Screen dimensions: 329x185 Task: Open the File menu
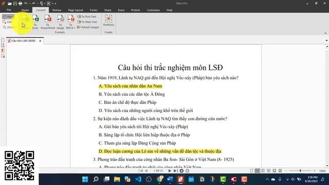point(9,10)
